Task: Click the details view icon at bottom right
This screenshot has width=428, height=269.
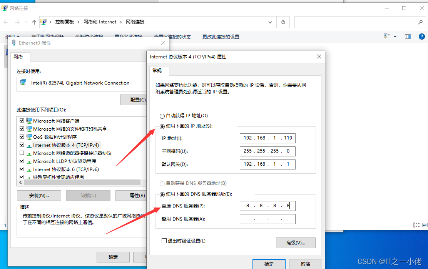Action: 416,225
